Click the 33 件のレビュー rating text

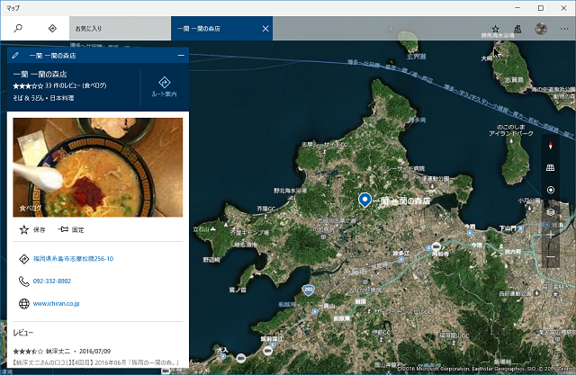point(76,85)
